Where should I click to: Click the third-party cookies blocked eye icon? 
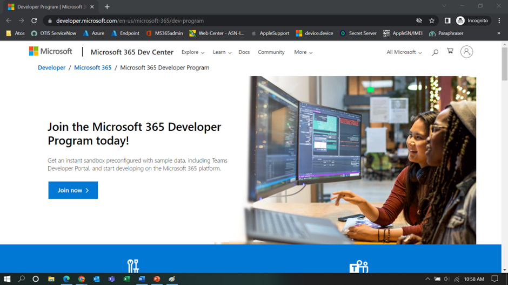click(419, 20)
